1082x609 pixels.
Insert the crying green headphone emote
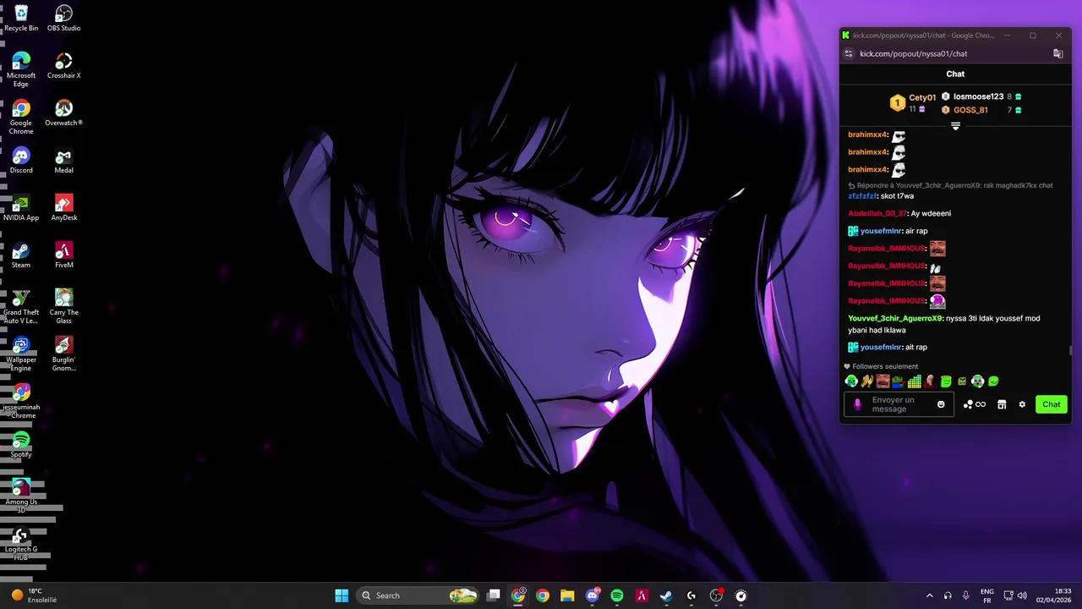click(851, 381)
